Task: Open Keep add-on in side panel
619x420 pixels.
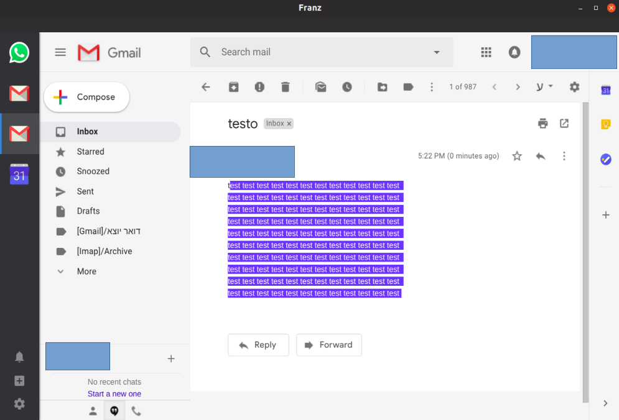Action: [x=605, y=125]
